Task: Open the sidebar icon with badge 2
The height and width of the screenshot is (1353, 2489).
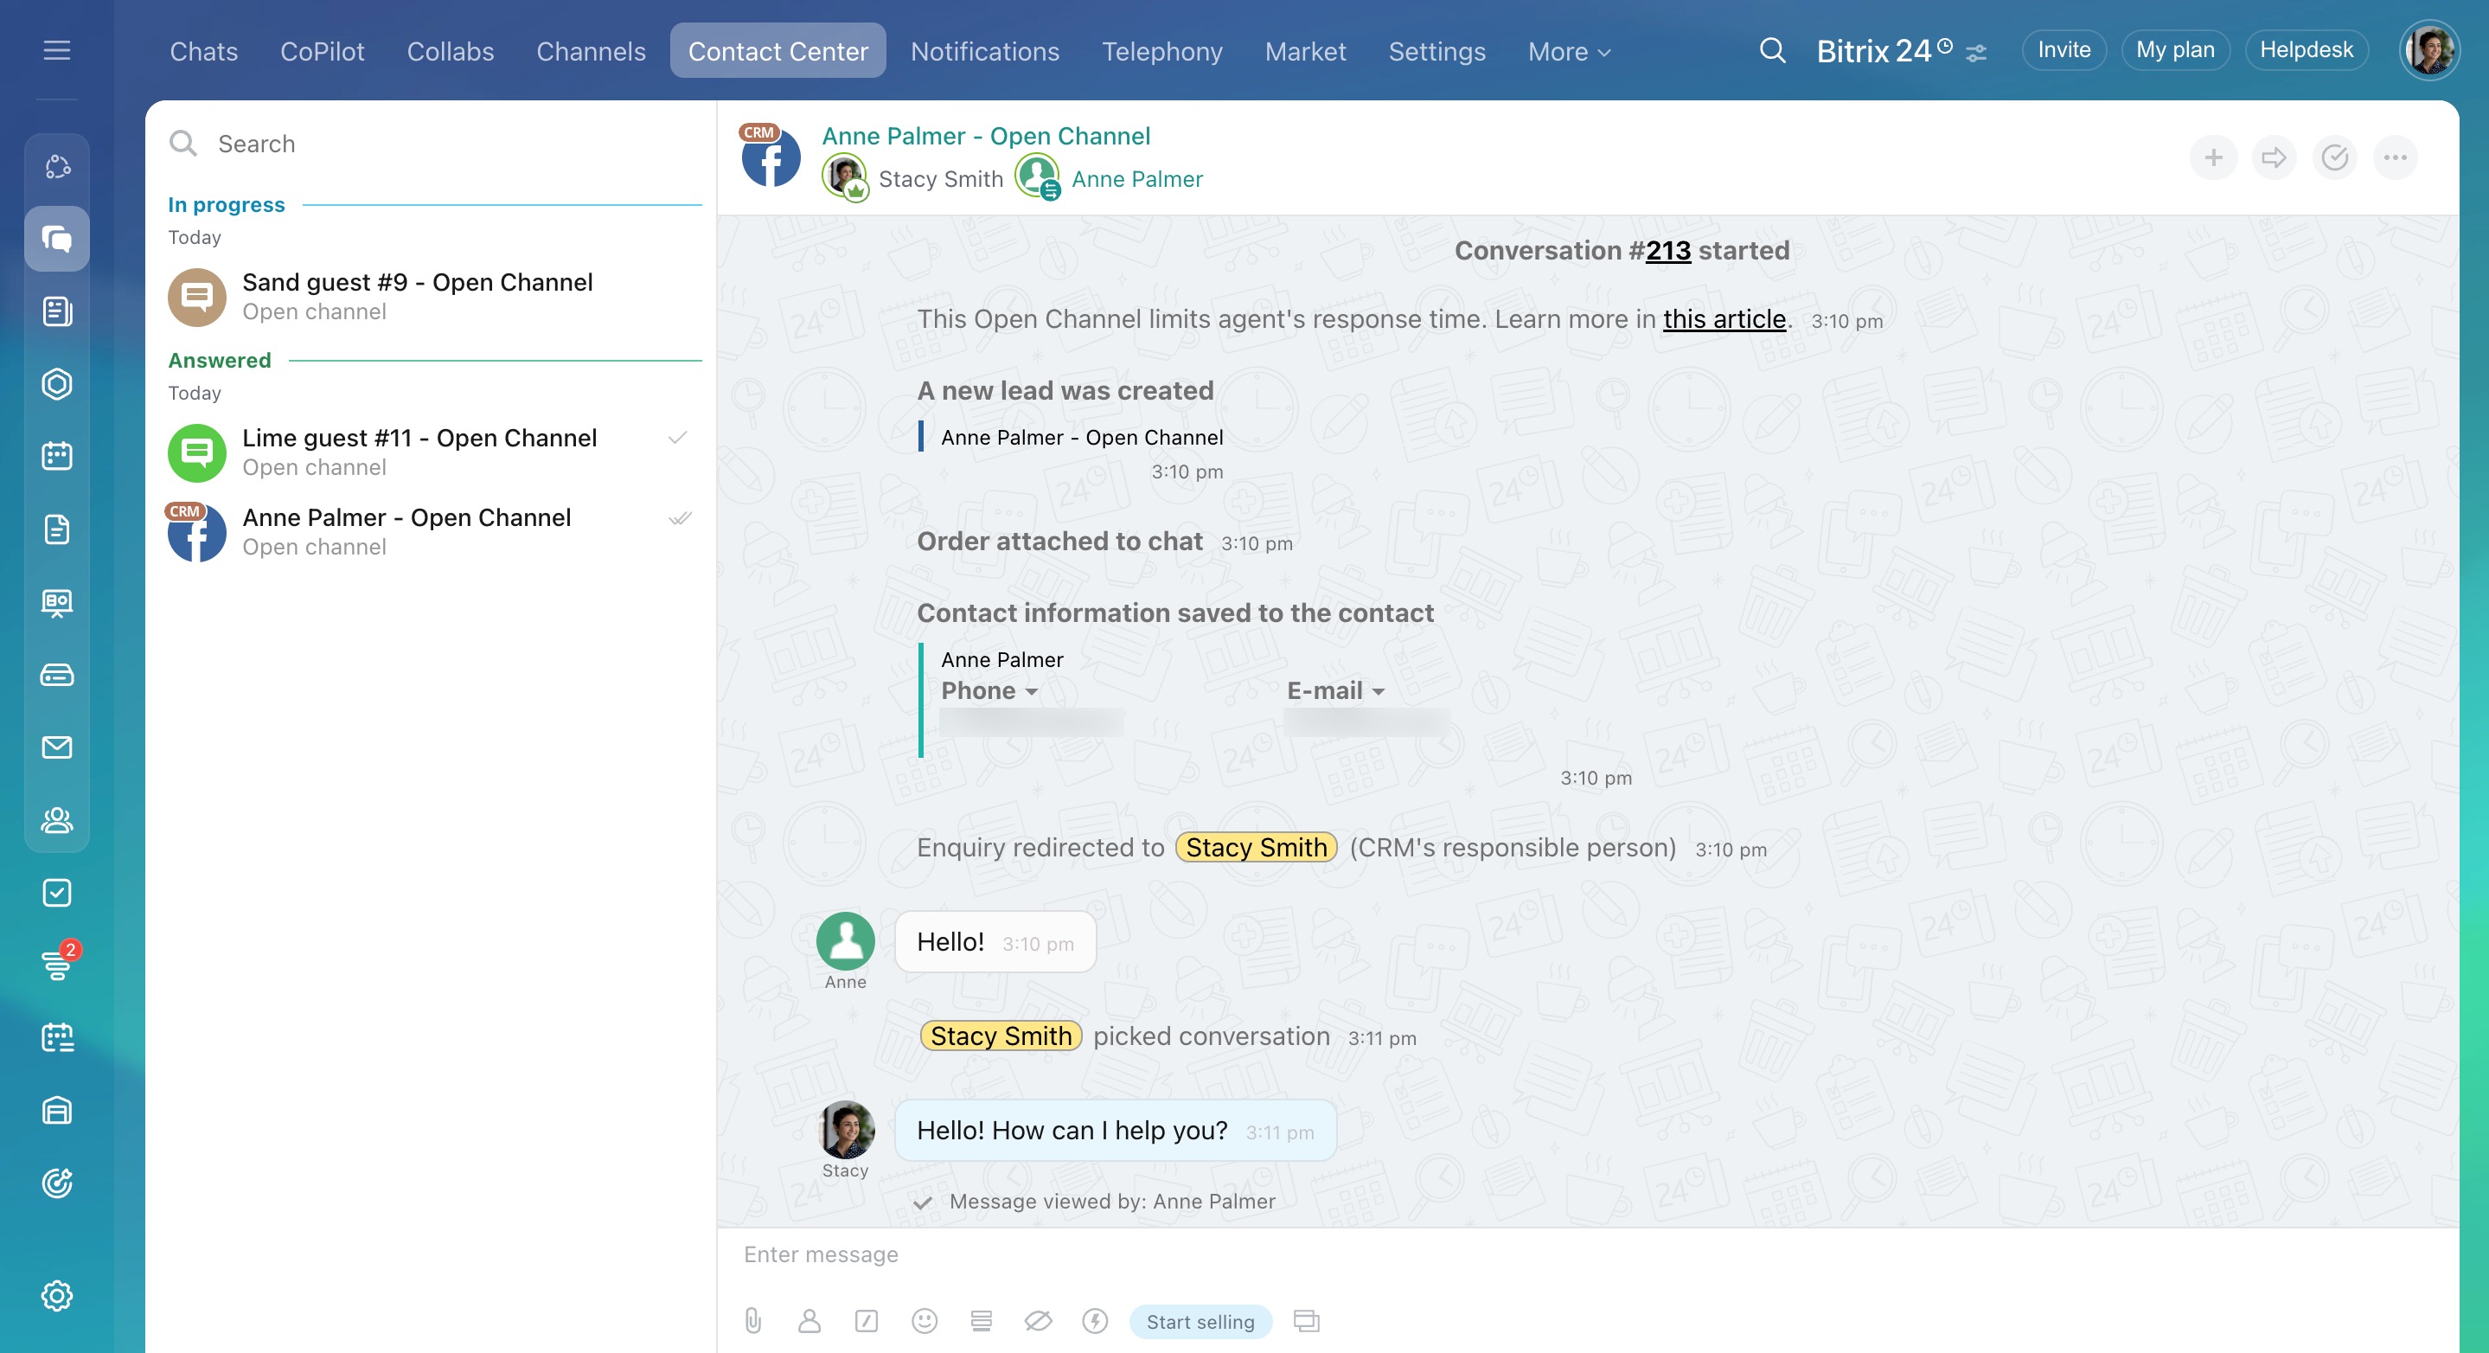Action: 57,965
